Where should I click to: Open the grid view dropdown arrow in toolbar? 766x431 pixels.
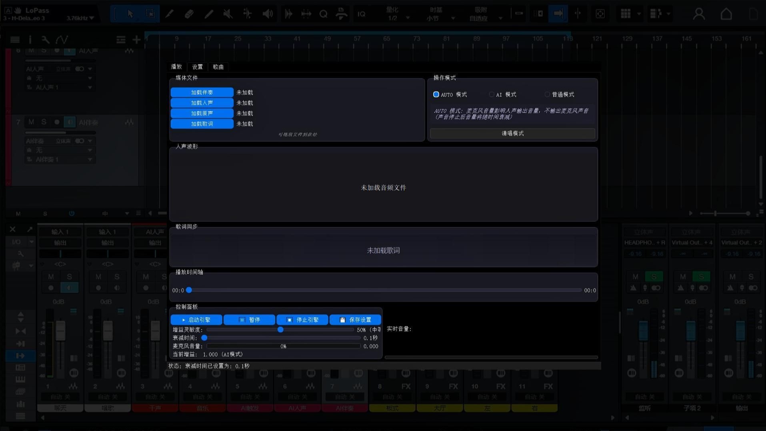pyautogui.click(x=639, y=14)
